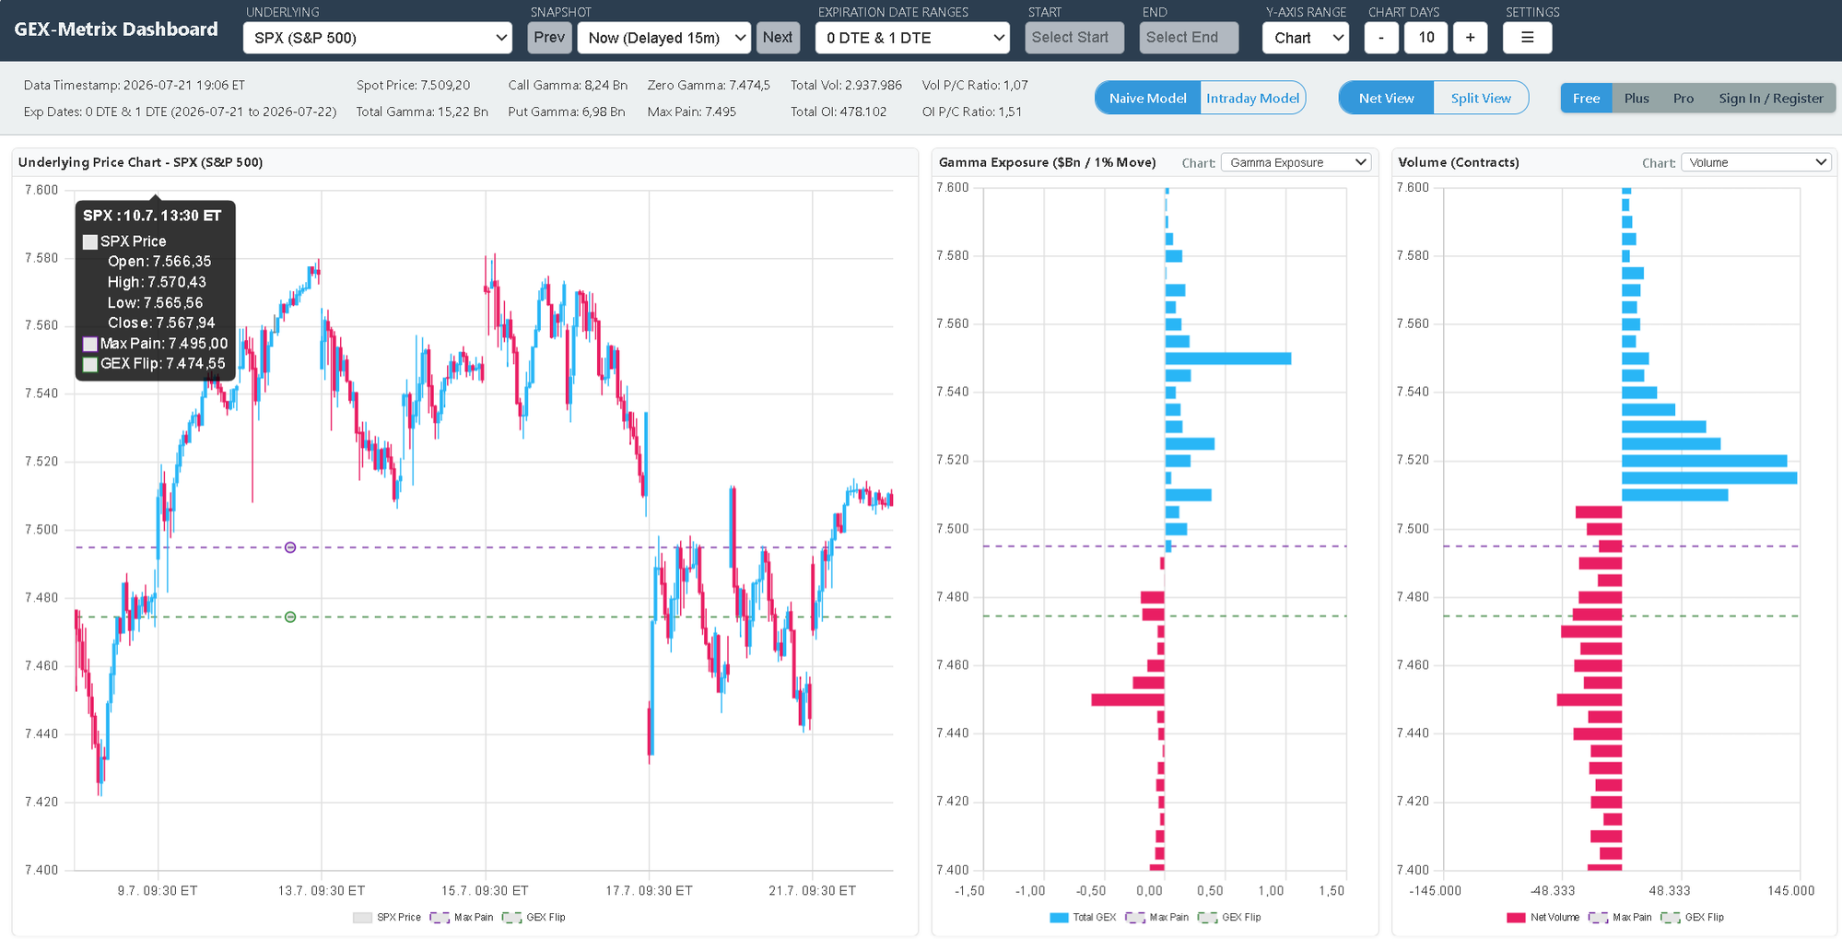Screen dimensions: 1842x939
Task: Open the Gamma Exposure chart type dropdown
Action: click(x=1296, y=162)
